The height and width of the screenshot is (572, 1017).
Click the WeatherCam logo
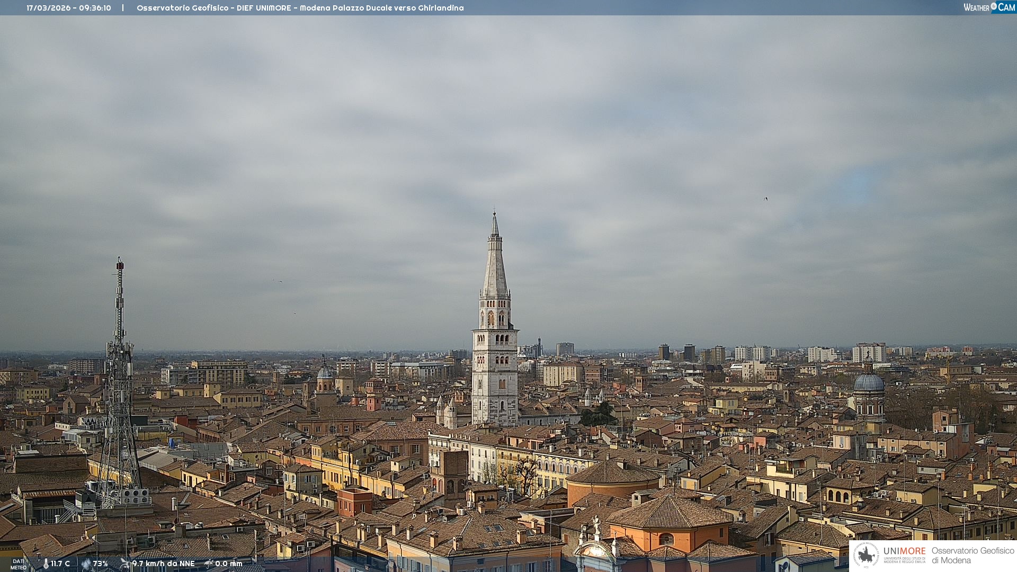click(x=989, y=7)
